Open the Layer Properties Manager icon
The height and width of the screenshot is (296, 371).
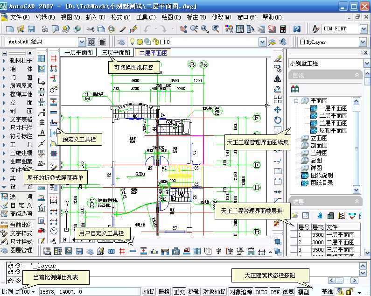121,42
